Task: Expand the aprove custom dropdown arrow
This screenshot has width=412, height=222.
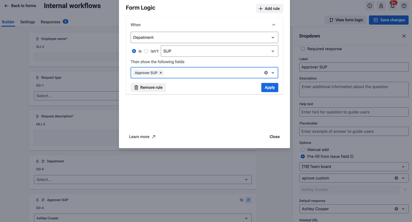Action: point(403,178)
